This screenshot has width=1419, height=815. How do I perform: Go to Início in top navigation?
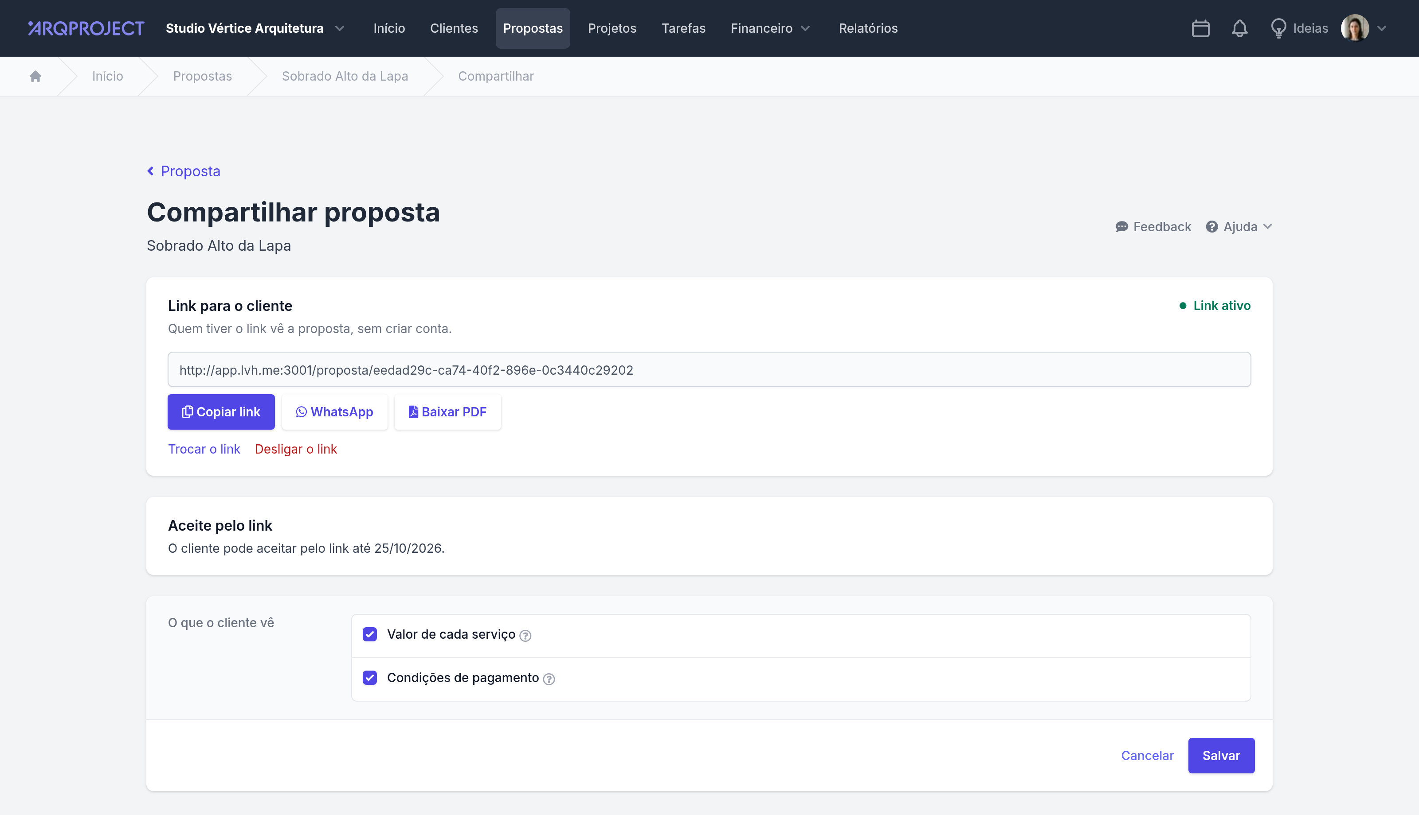click(389, 28)
